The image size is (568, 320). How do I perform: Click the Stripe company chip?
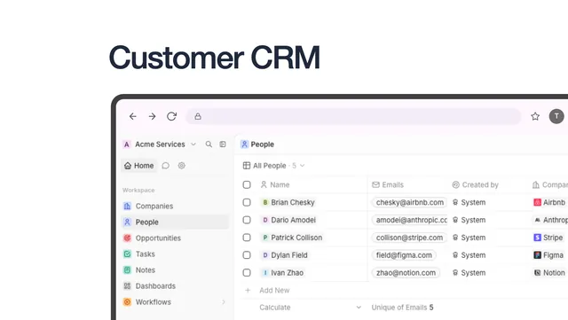pyautogui.click(x=548, y=238)
